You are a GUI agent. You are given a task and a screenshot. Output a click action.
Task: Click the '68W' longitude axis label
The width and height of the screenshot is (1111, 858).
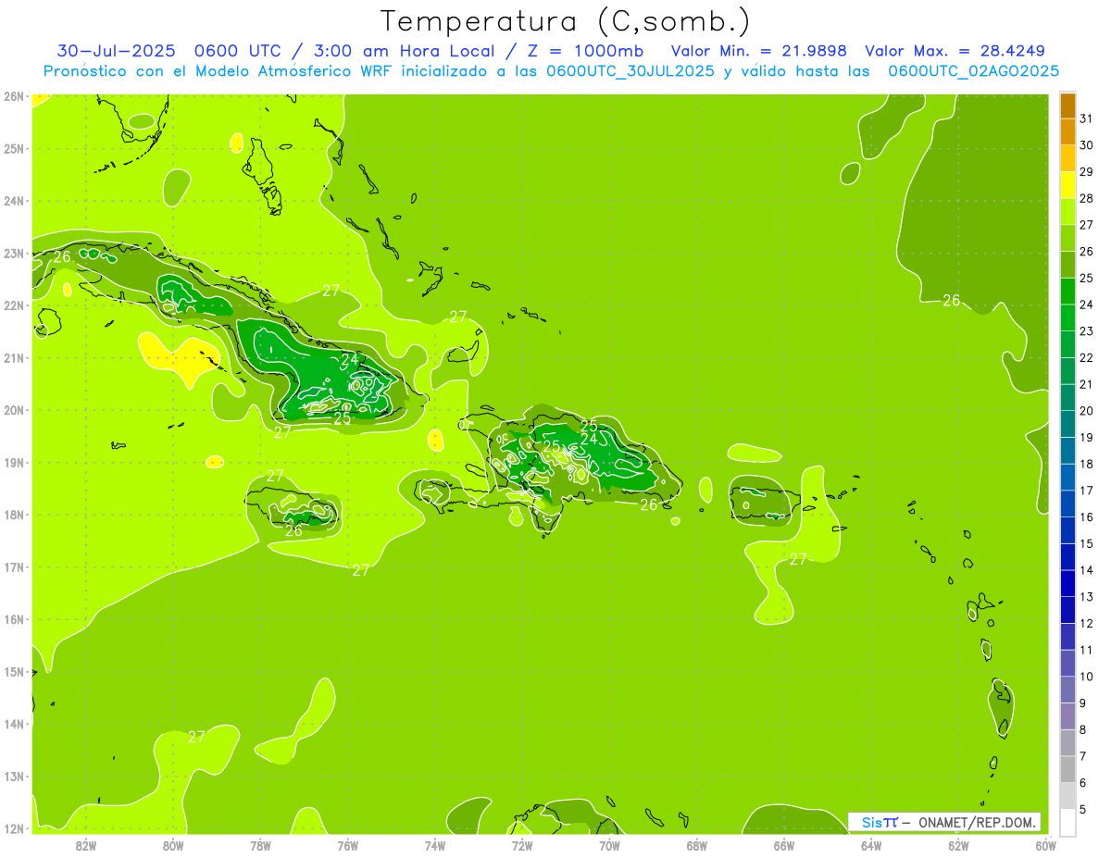tap(697, 845)
